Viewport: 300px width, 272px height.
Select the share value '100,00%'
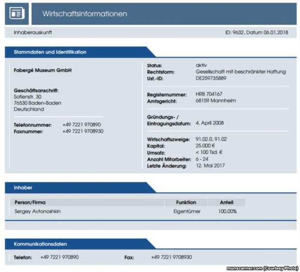227,211
